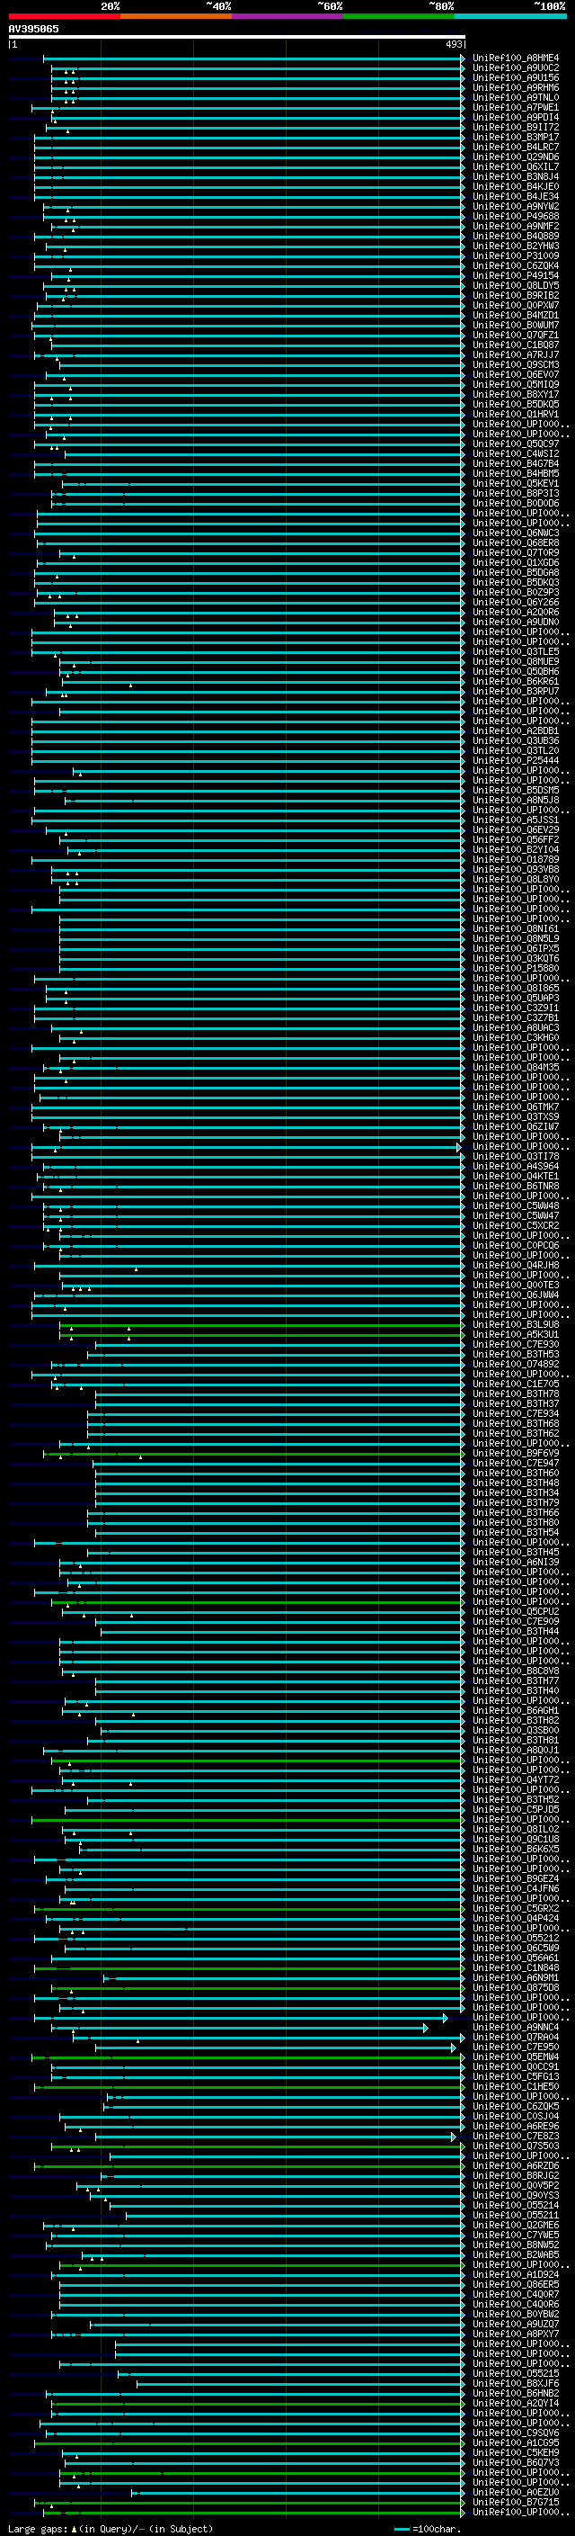
Task: Open hit UniRef100_A9U156
Action: pyautogui.click(x=516, y=77)
